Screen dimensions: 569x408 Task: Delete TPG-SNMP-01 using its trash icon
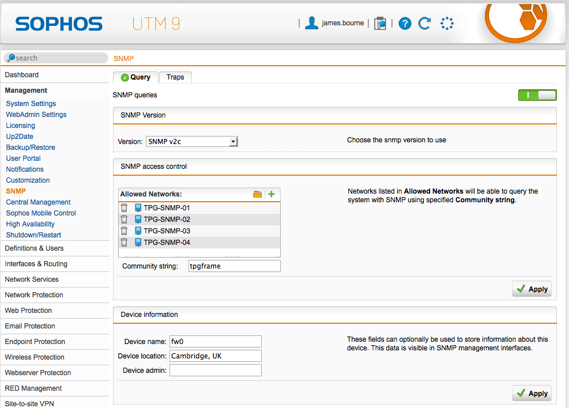tap(124, 208)
